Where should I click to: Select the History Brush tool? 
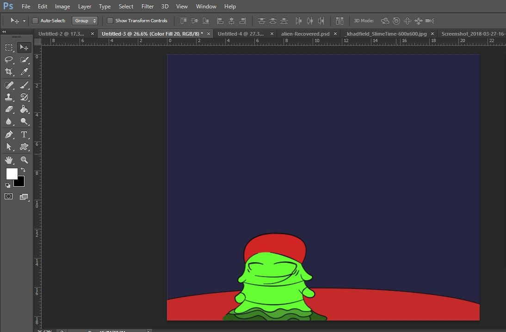24,97
